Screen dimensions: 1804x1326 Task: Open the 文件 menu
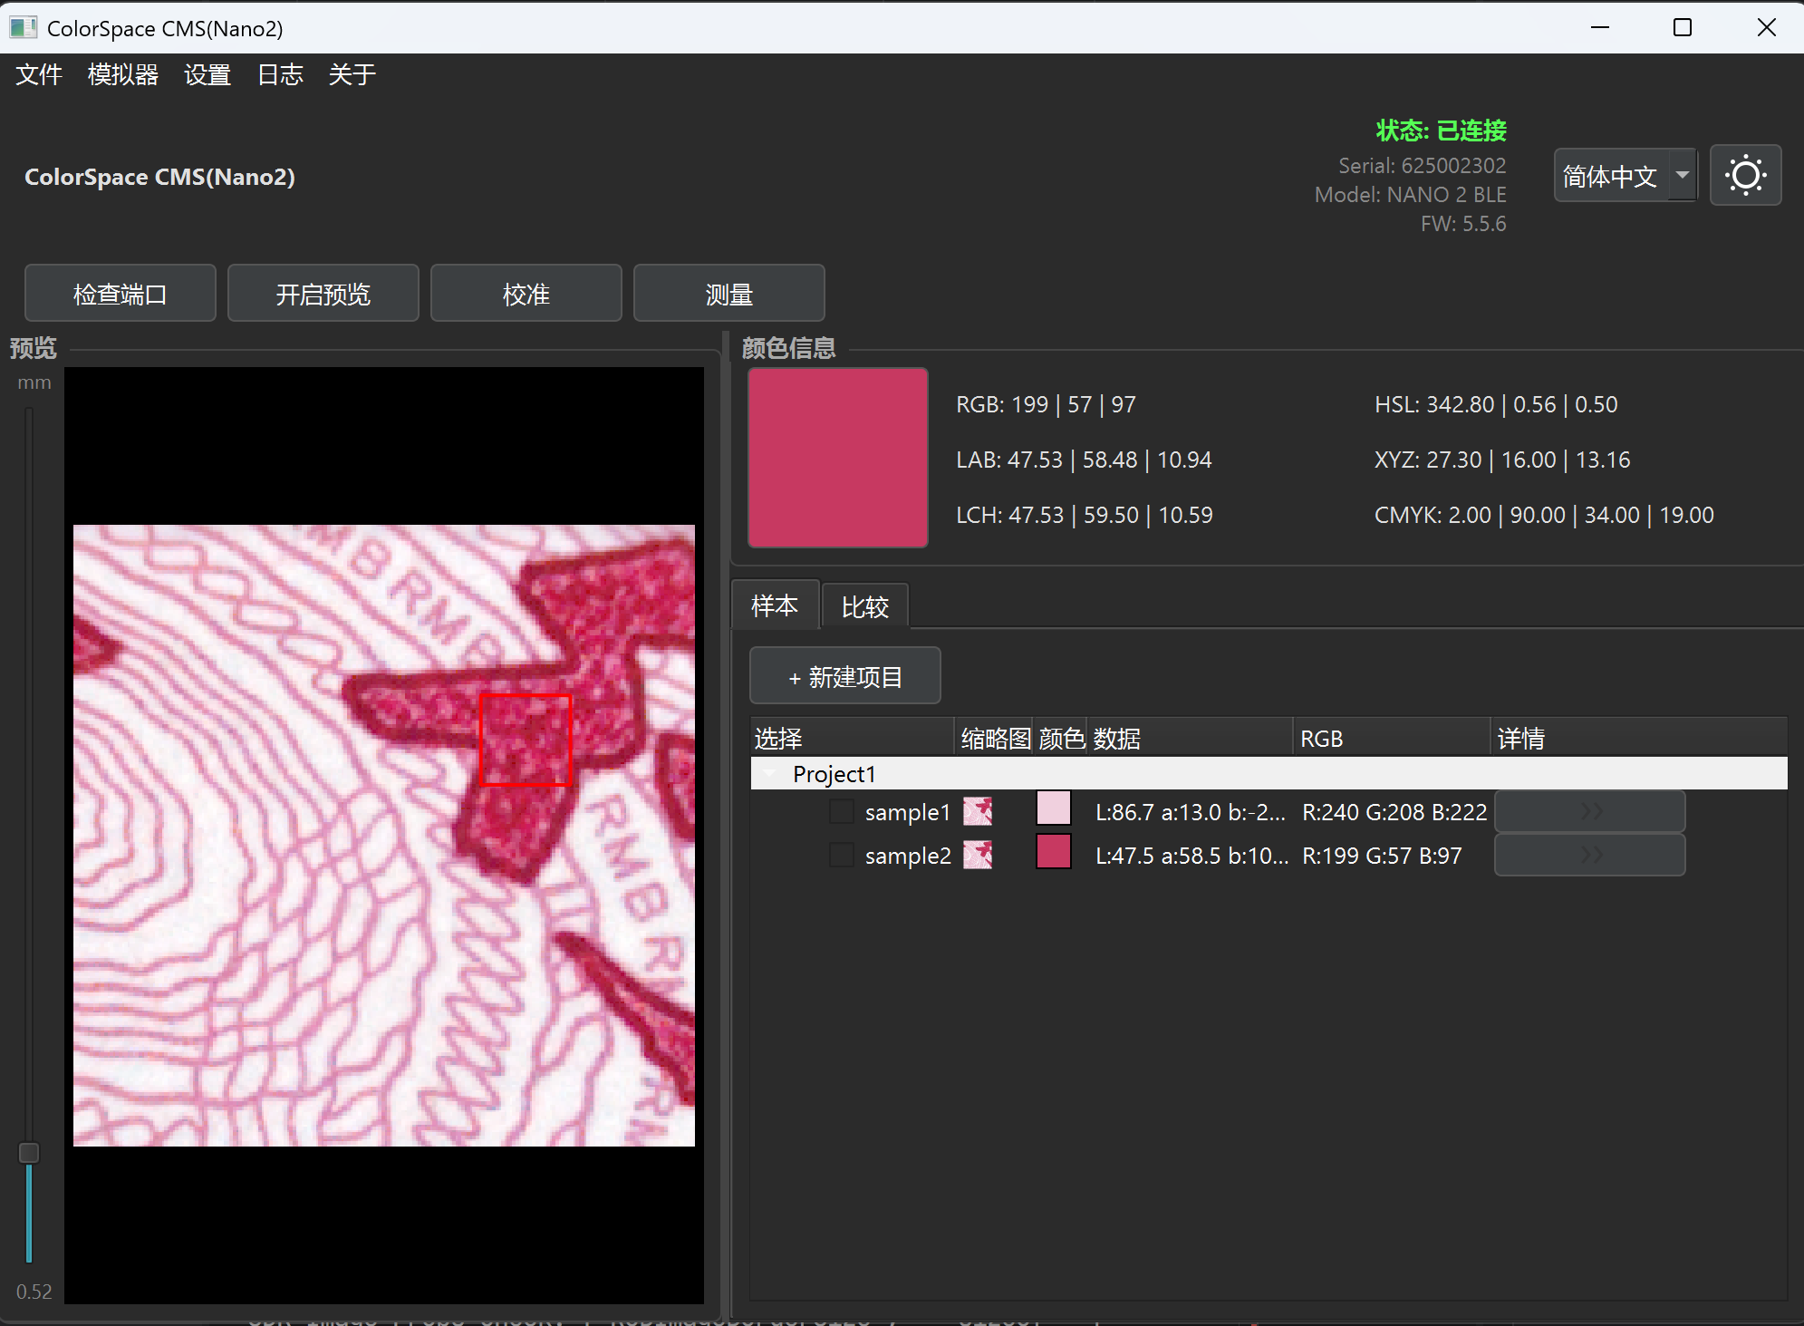(x=38, y=74)
